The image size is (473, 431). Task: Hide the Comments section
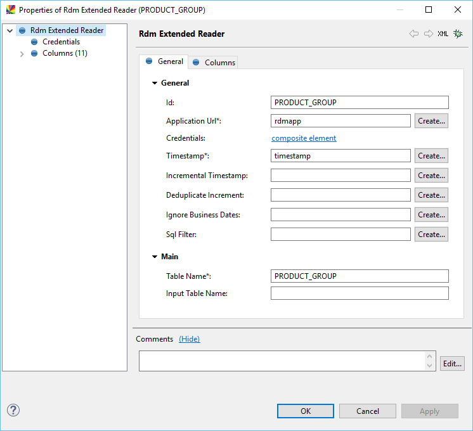pyautogui.click(x=189, y=339)
